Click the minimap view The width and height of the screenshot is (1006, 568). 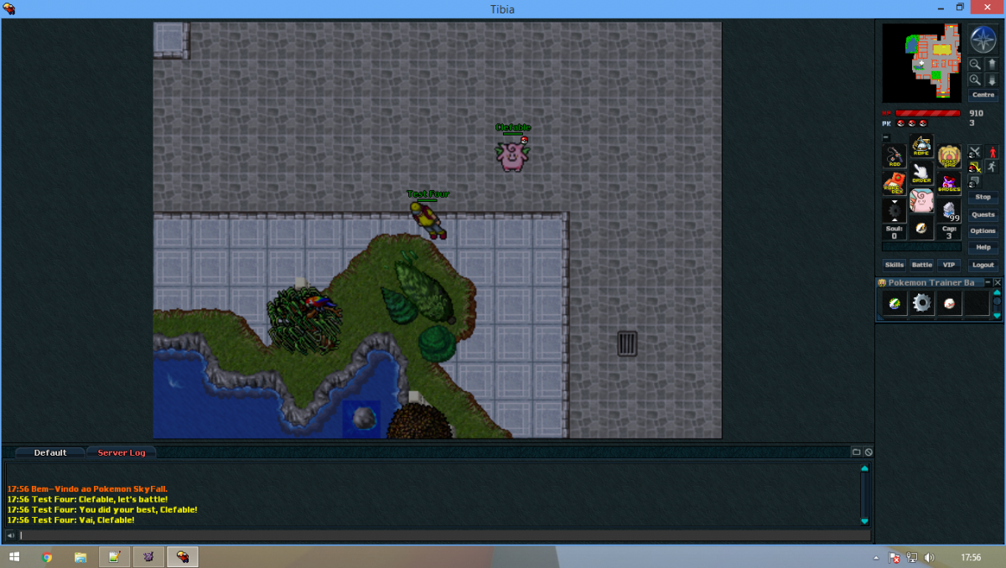(921, 63)
